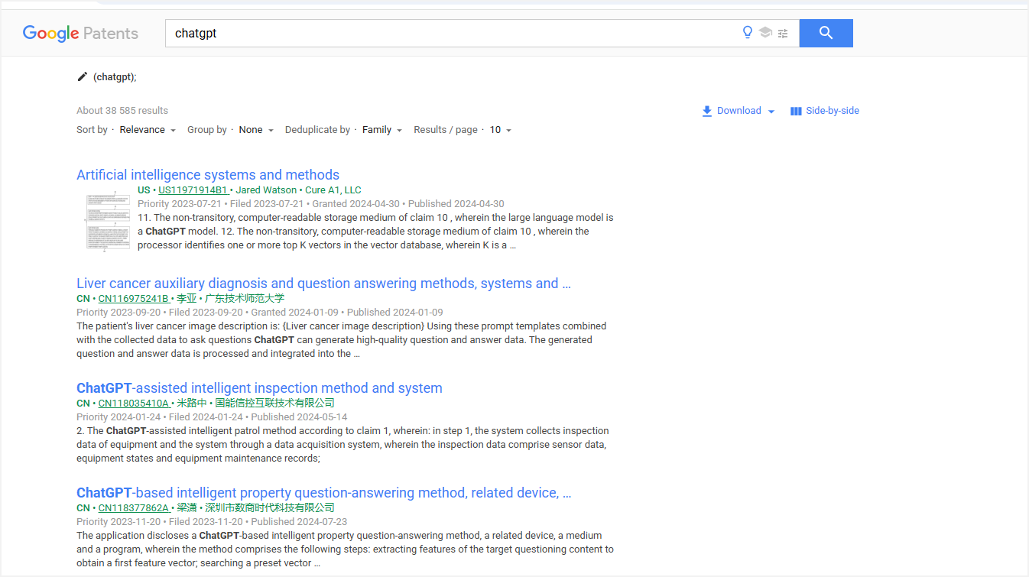Open the Results per page 10 dropdown

[501, 130]
